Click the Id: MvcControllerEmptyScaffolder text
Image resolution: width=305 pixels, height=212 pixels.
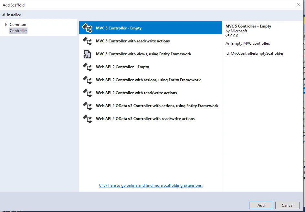(x=254, y=53)
